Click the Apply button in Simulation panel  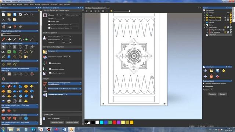tap(212, 94)
